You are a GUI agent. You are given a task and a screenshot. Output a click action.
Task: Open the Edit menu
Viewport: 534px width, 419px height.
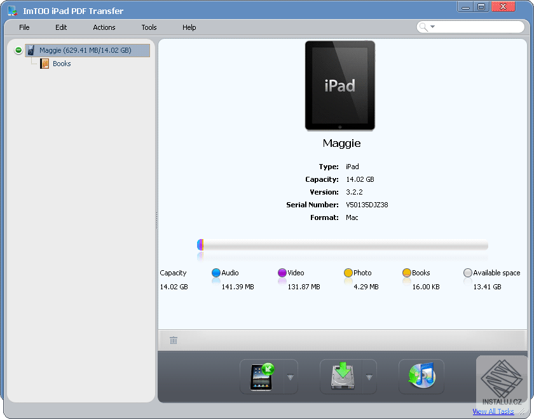click(x=61, y=27)
